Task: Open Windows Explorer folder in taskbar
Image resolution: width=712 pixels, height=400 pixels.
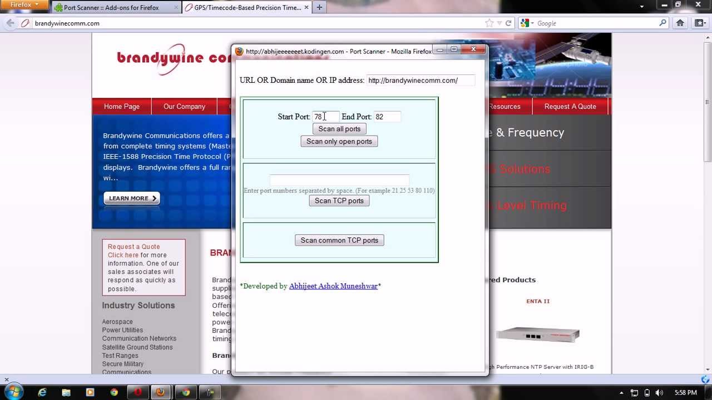Action: (x=66, y=392)
